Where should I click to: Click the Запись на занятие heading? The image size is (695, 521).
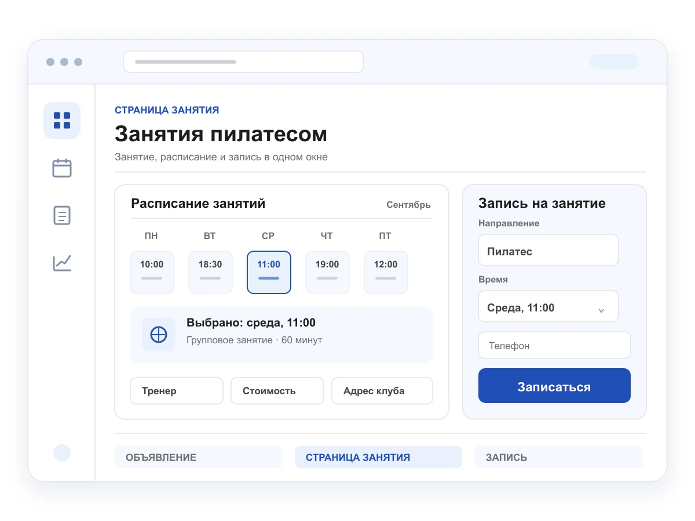pyautogui.click(x=542, y=203)
